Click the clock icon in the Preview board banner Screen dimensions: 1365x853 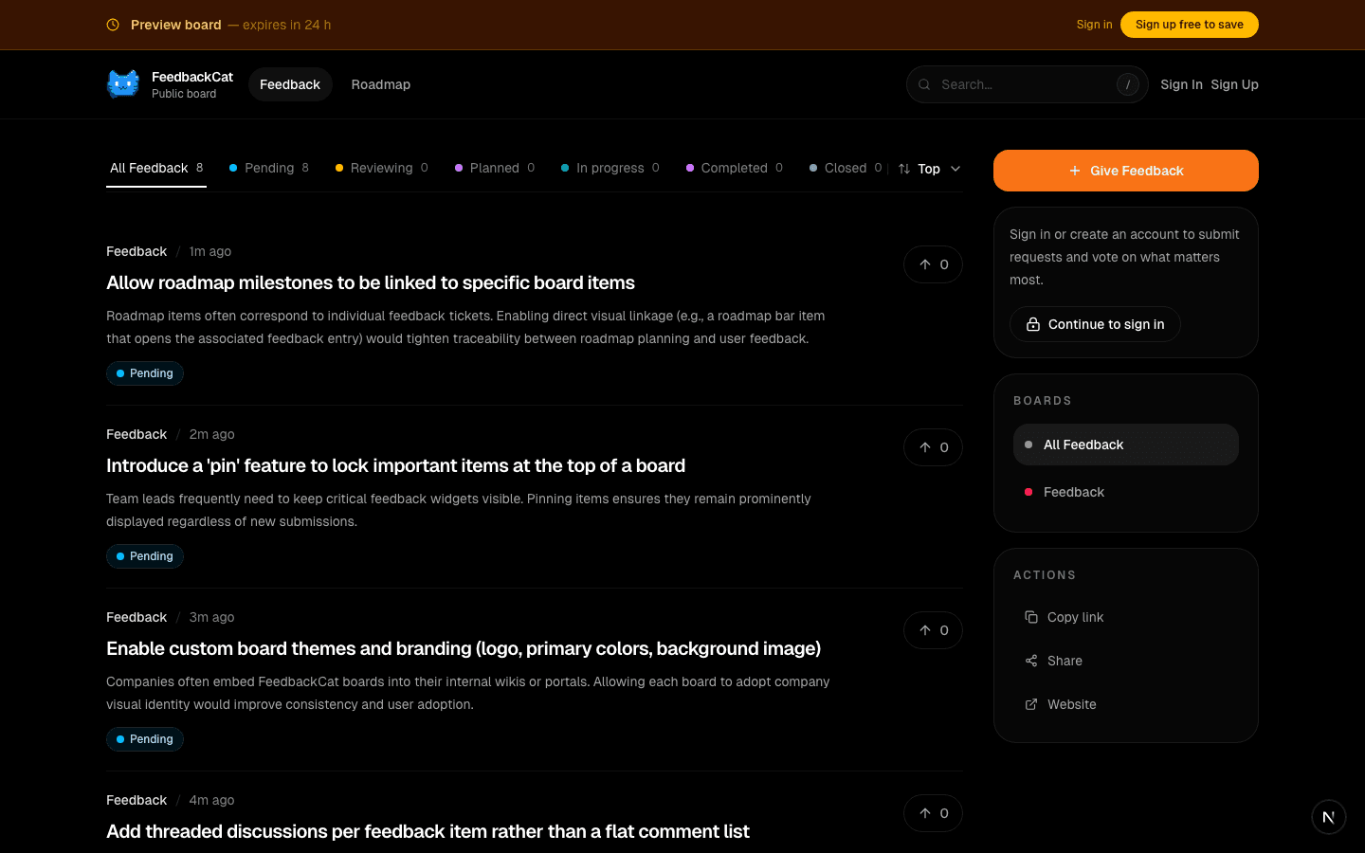point(114,25)
